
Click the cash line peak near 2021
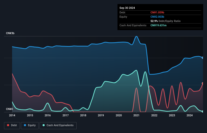point(136,70)
